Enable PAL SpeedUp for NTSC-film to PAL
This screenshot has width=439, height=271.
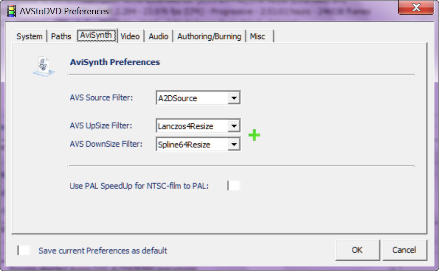coord(234,186)
